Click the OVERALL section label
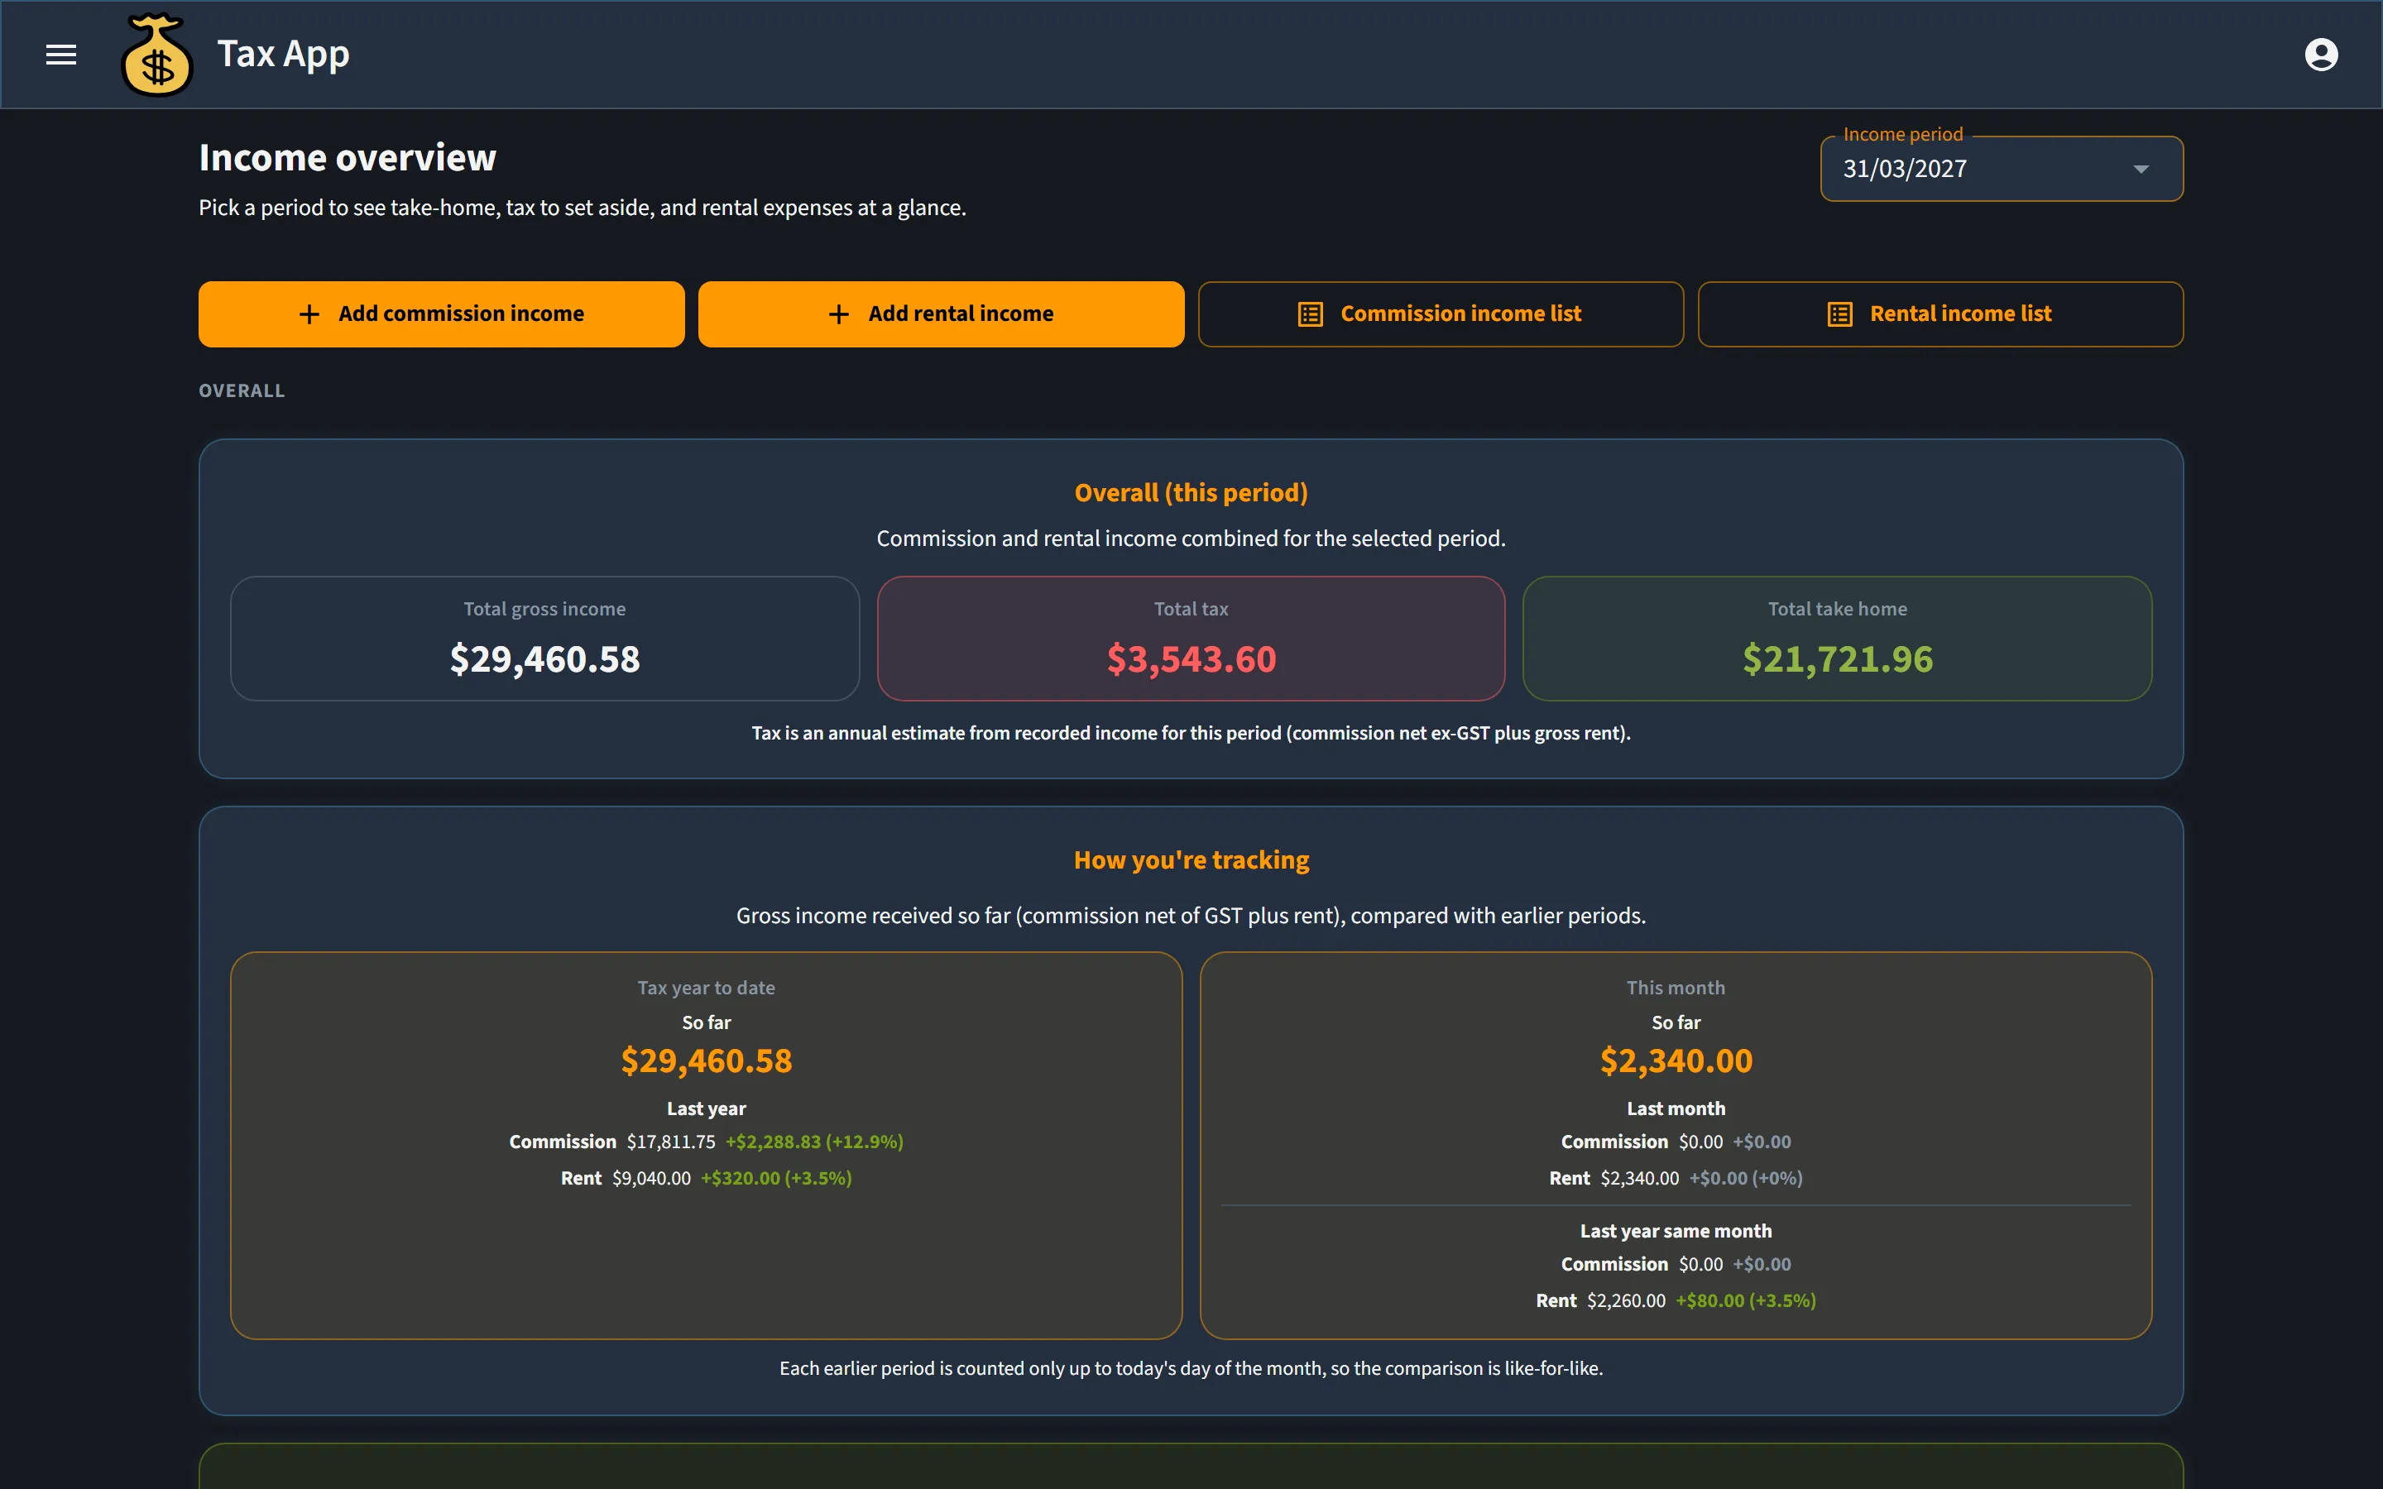This screenshot has height=1489, width=2383. coord(242,391)
